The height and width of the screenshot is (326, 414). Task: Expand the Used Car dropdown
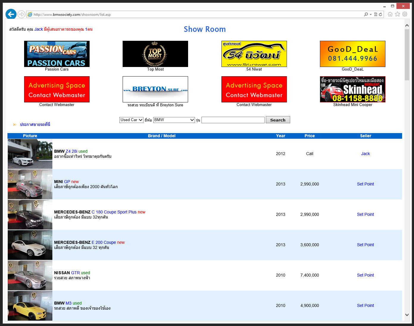point(131,120)
